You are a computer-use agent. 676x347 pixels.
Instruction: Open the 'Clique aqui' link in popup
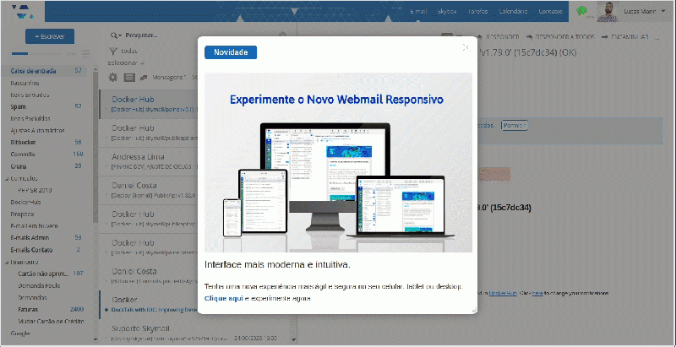tap(224, 298)
